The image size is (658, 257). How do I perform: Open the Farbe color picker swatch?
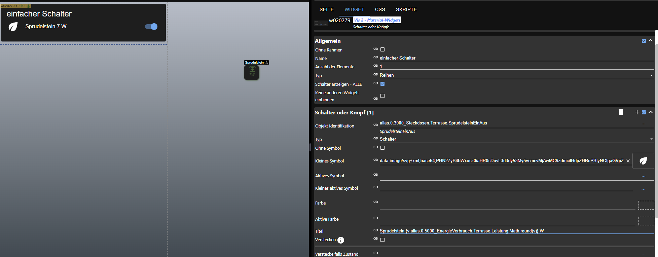point(646,205)
